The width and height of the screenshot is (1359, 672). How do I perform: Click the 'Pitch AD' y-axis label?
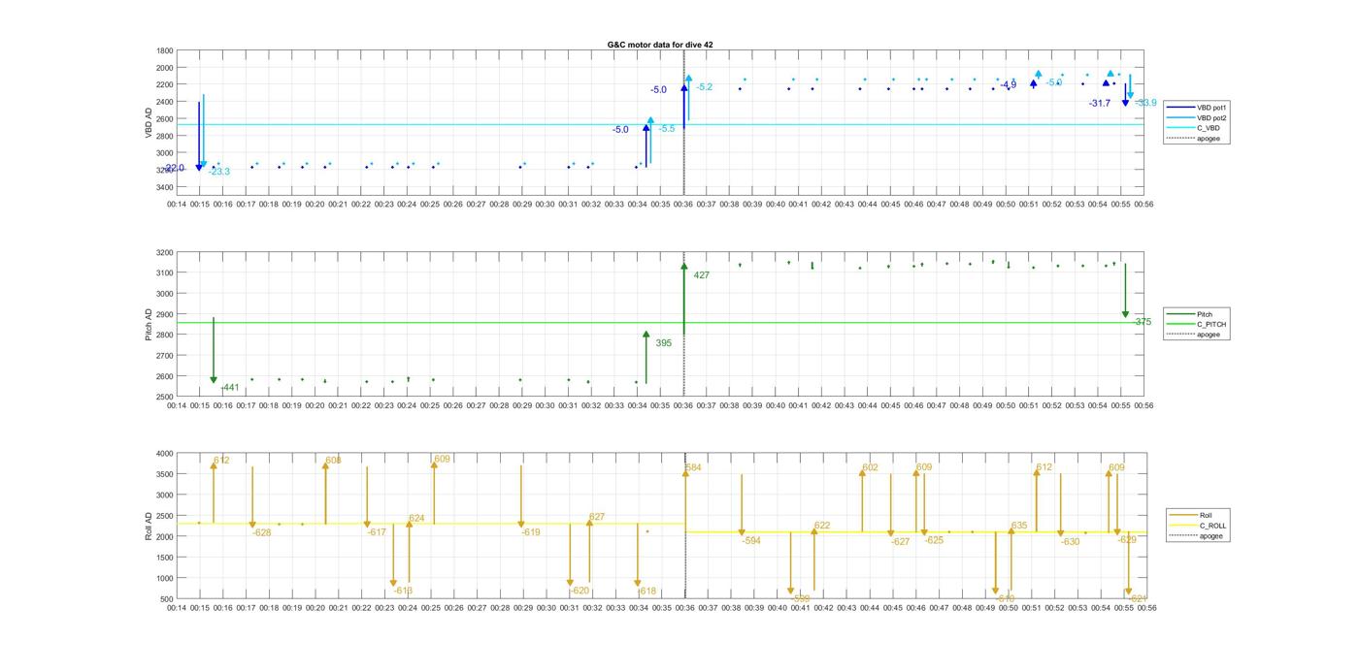click(x=149, y=325)
